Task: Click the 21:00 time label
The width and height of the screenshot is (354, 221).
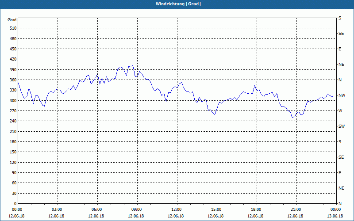Action: 296,210
